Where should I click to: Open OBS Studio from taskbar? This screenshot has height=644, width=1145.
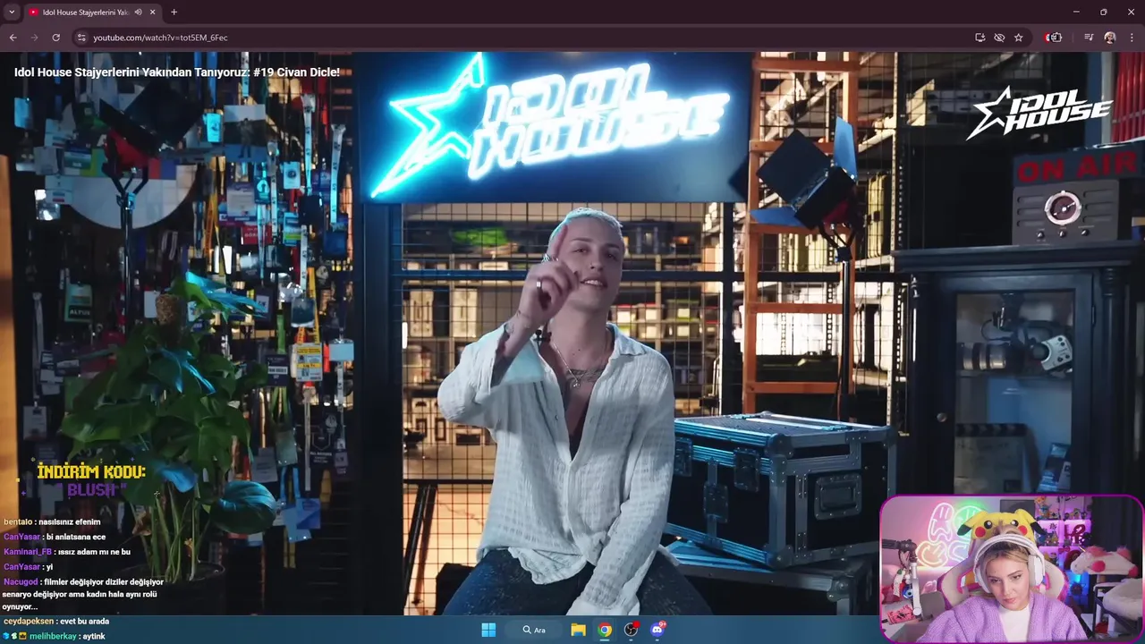[632, 630]
